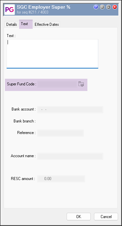Click the 'Super Fund Code :' label
122x226 pixels.
(x=21, y=84)
